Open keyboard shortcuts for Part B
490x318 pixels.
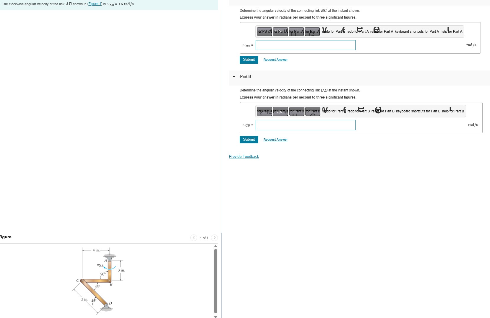(x=417, y=111)
